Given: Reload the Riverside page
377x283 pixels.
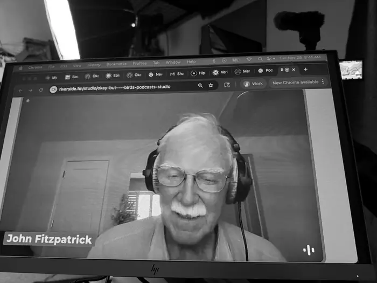Looking at the screenshot, I should pyautogui.click(x=41, y=90).
